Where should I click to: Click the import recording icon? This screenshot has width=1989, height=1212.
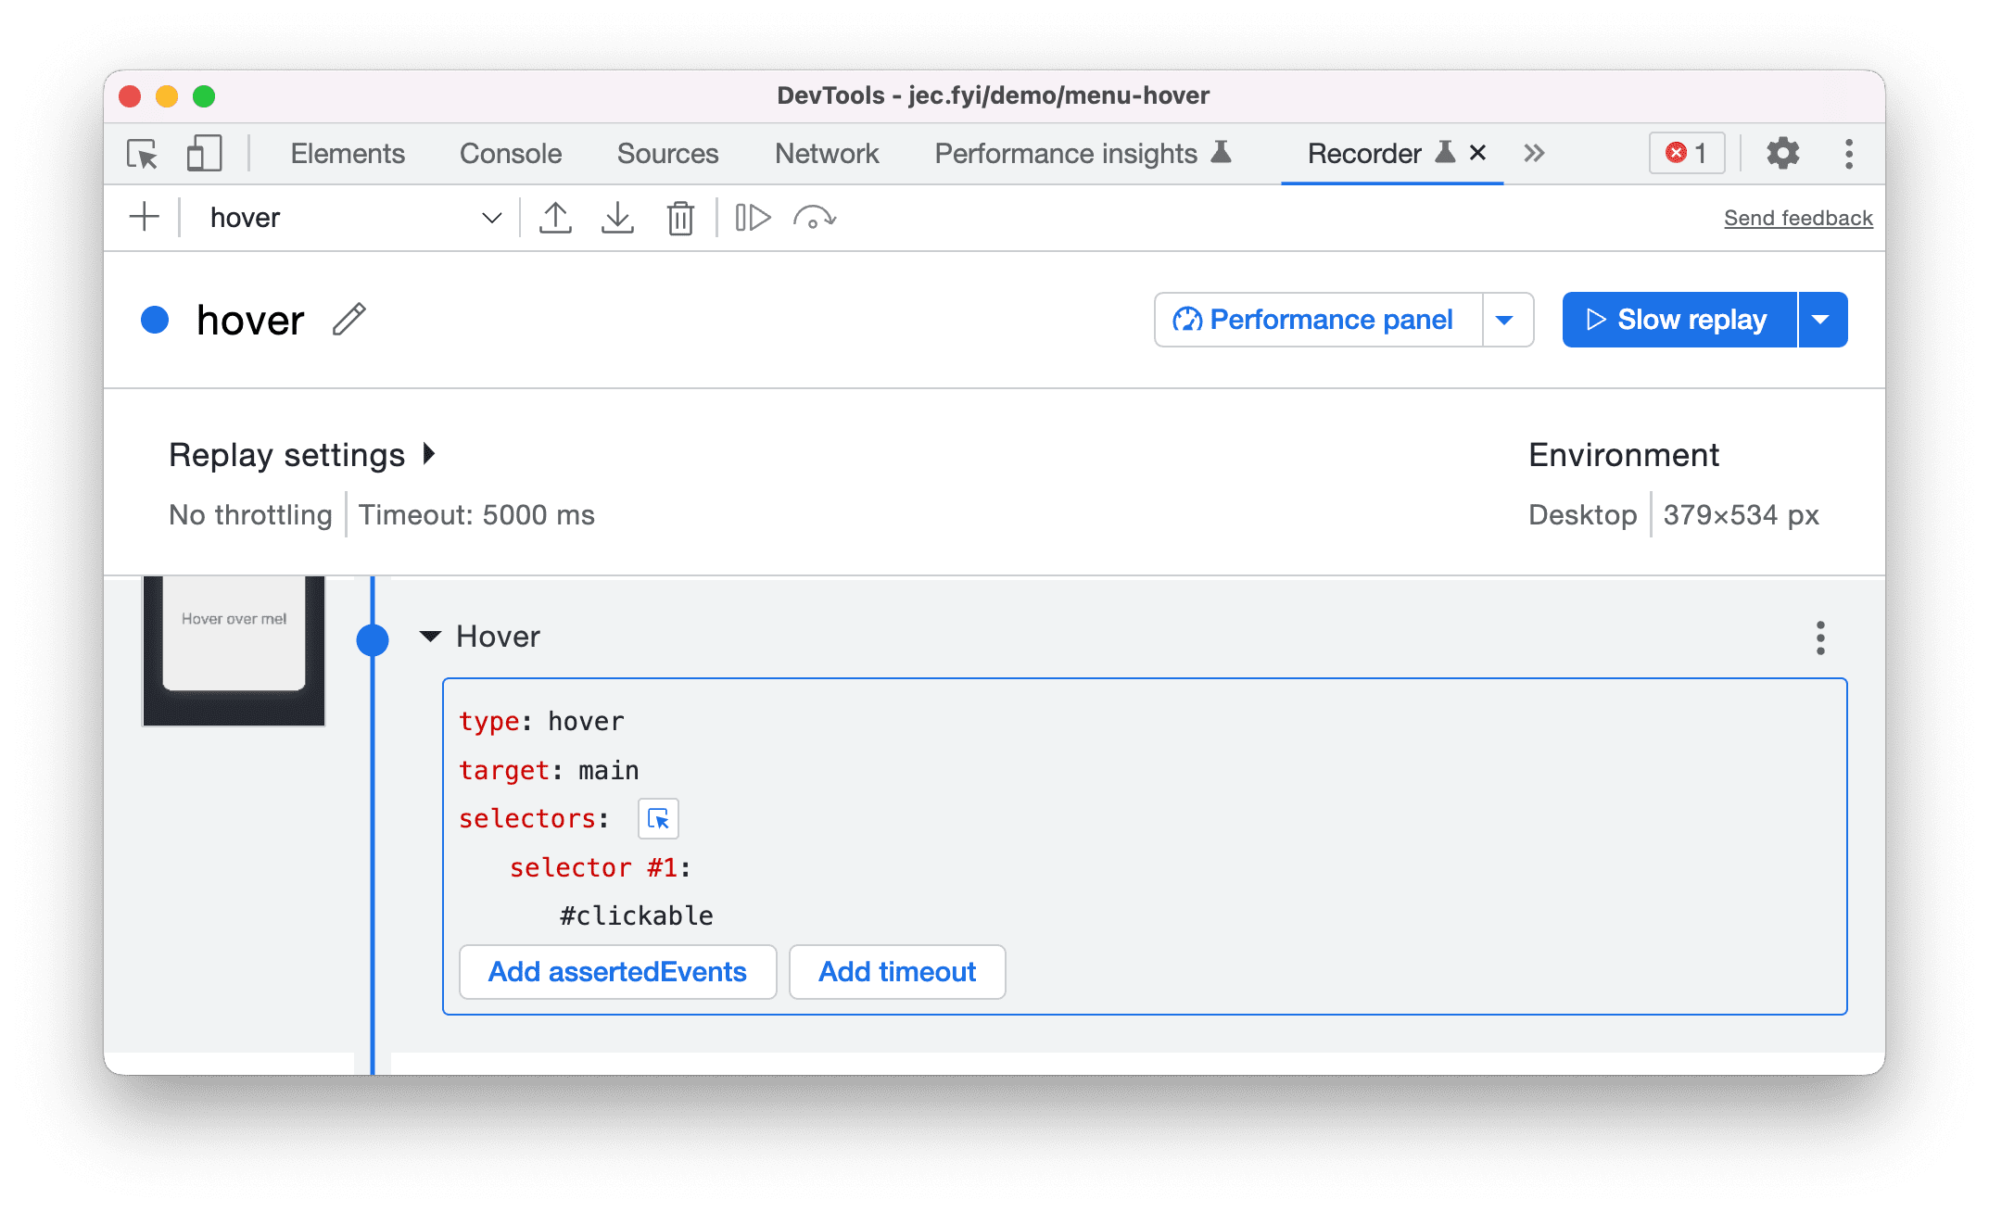pos(616,218)
